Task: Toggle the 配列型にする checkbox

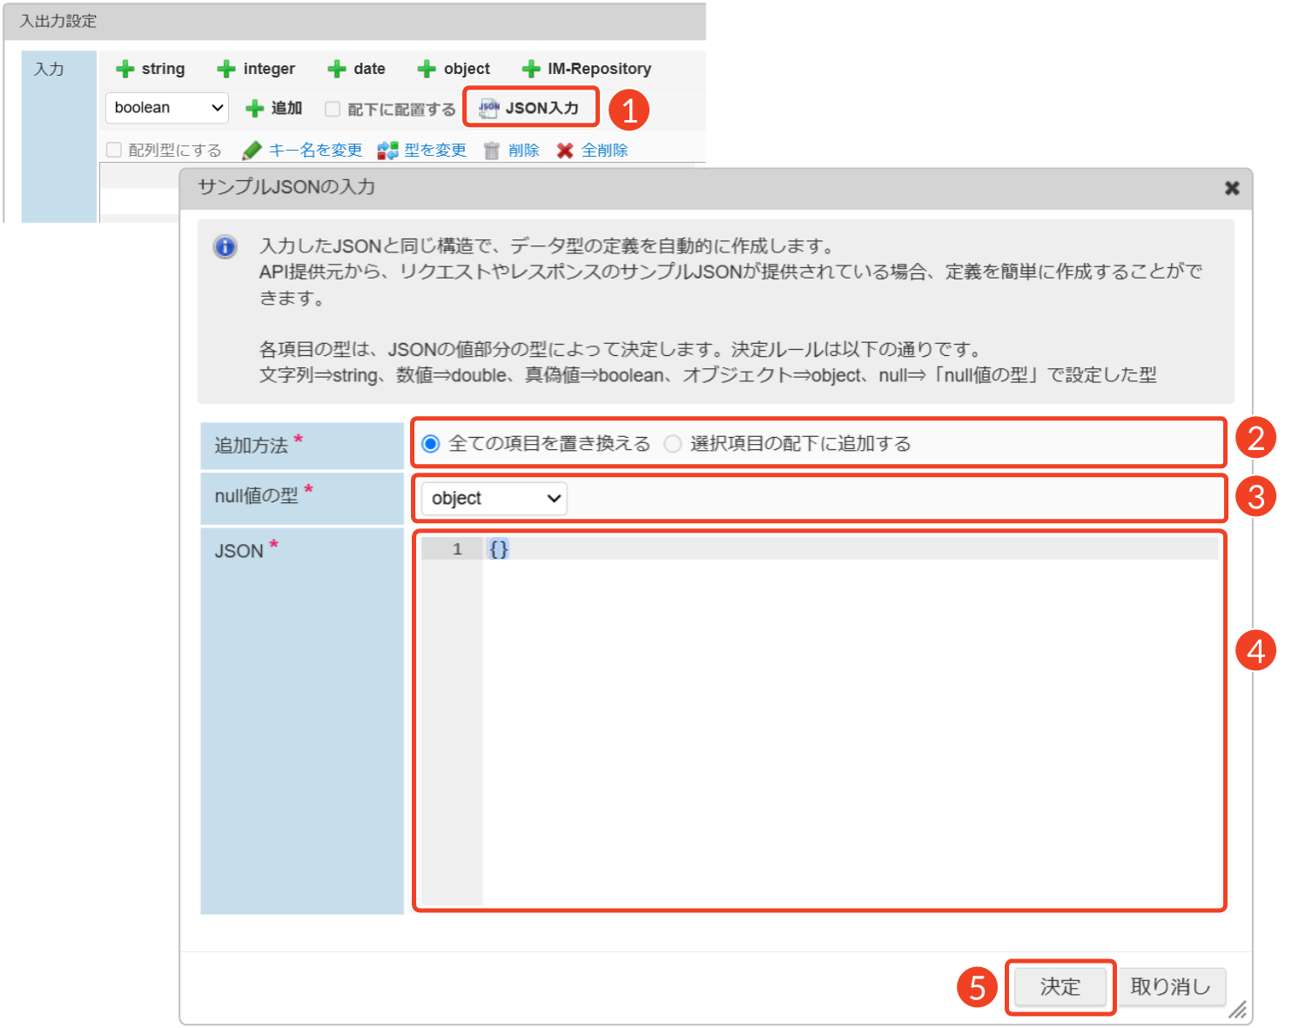Action: click(x=114, y=150)
